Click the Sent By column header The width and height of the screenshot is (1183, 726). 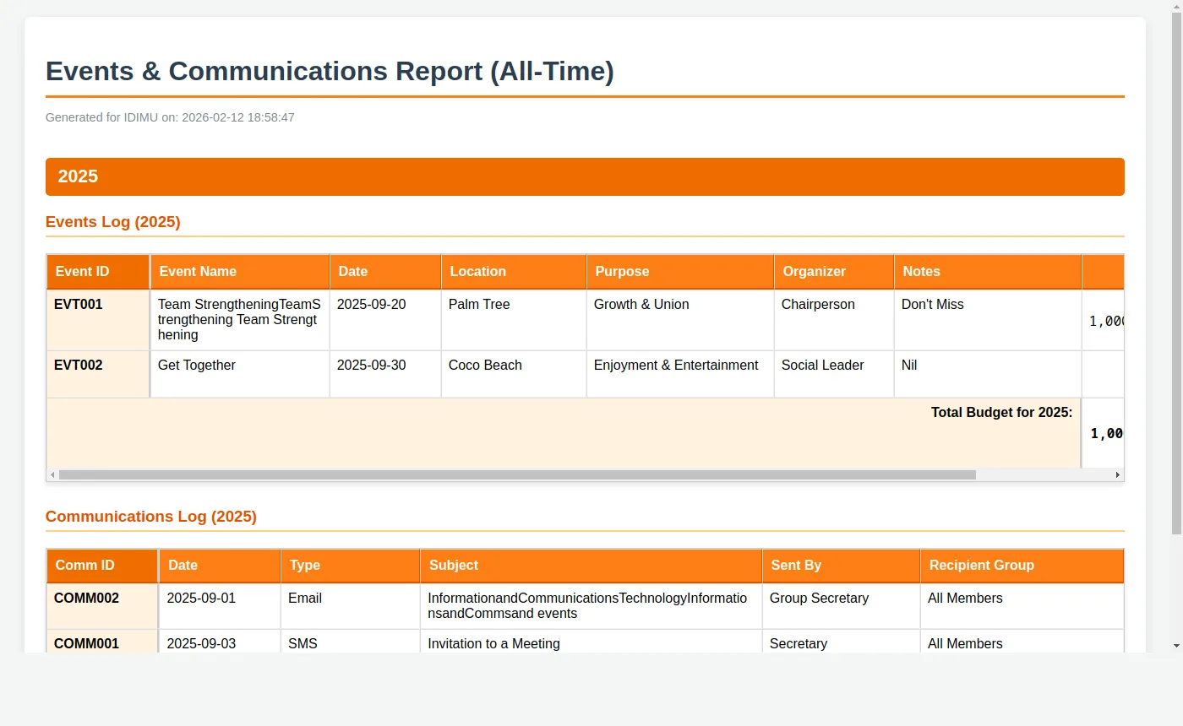[842, 566]
